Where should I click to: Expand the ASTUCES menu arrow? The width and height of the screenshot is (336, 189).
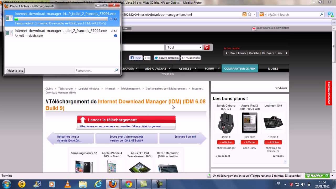(195, 69)
